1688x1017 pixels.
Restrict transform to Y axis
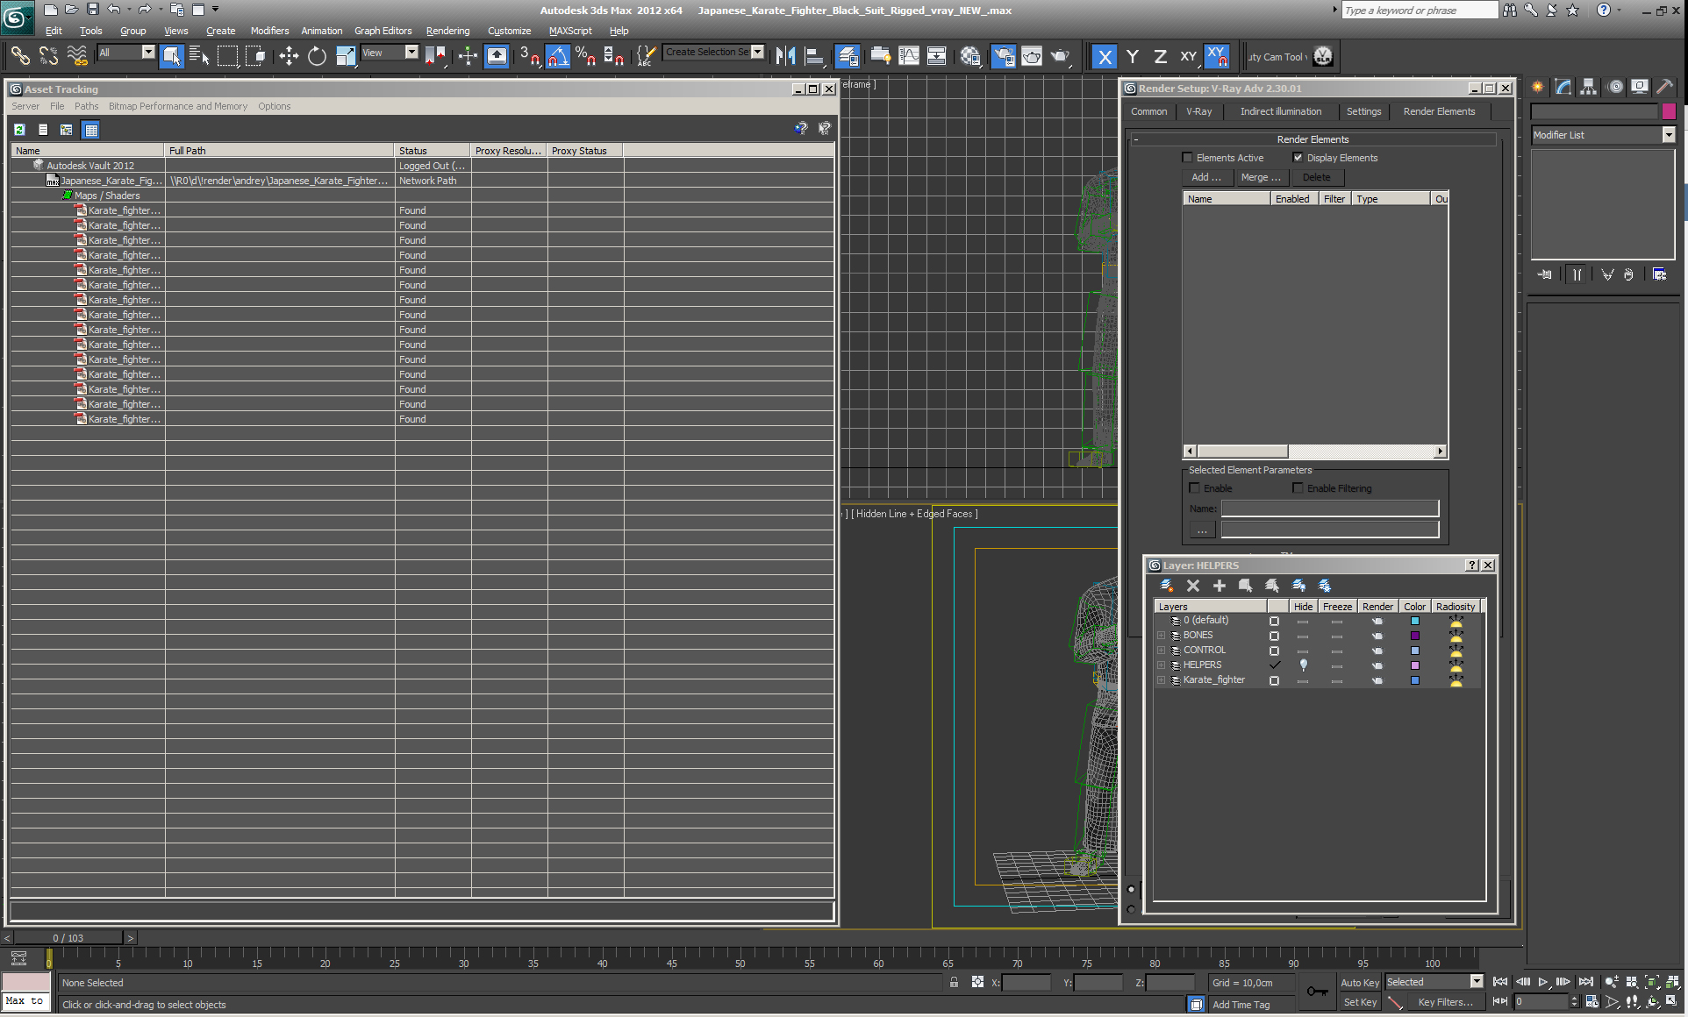coord(1133,57)
